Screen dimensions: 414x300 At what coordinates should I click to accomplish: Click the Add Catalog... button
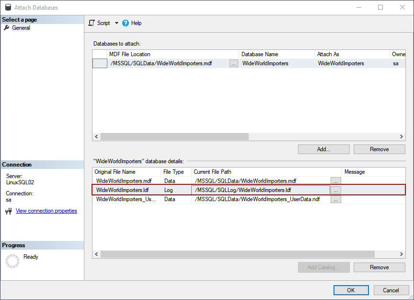coord(324,267)
